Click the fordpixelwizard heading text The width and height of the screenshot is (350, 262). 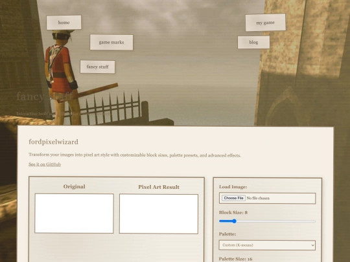click(x=54, y=142)
